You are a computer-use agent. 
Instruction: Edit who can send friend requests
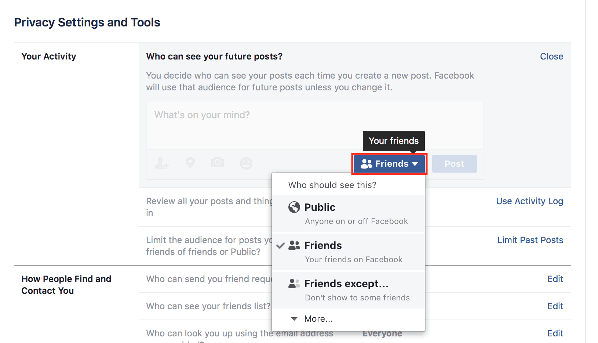[555, 279]
